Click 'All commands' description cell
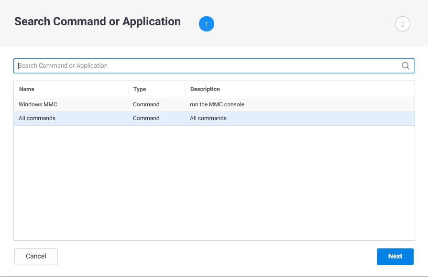Screen dimensions: 428x277 [x=208, y=118]
